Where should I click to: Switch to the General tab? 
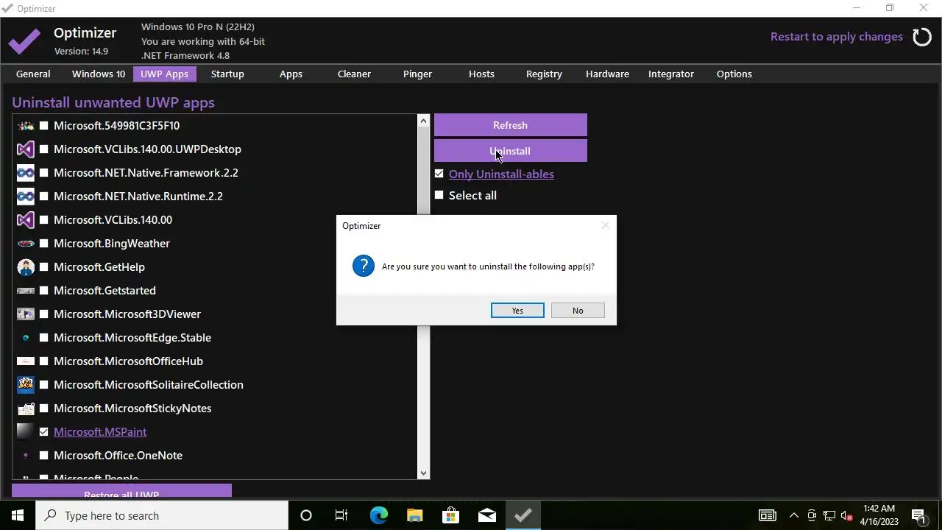click(33, 74)
